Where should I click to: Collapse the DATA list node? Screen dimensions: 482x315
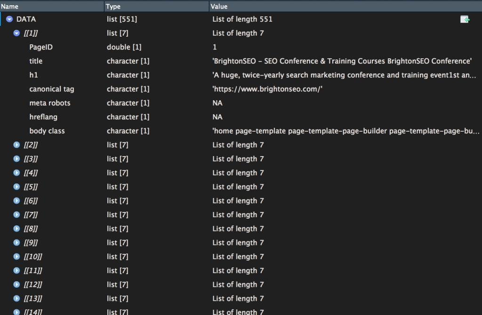tap(9, 19)
